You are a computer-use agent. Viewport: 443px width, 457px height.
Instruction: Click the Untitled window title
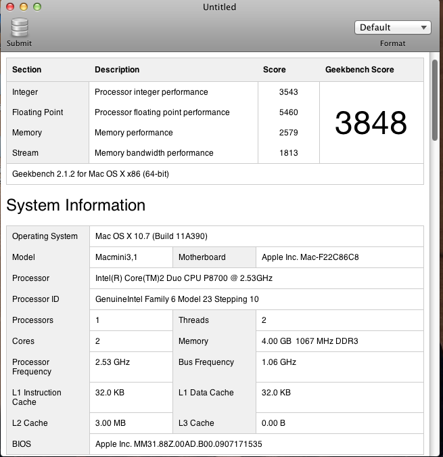pyautogui.click(x=219, y=7)
